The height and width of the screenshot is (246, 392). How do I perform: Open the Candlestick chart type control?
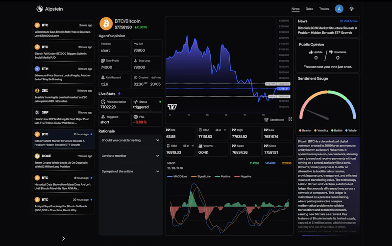tap(277, 120)
